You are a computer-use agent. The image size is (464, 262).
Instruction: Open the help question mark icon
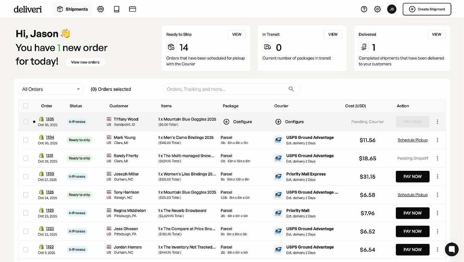[x=364, y=9]
